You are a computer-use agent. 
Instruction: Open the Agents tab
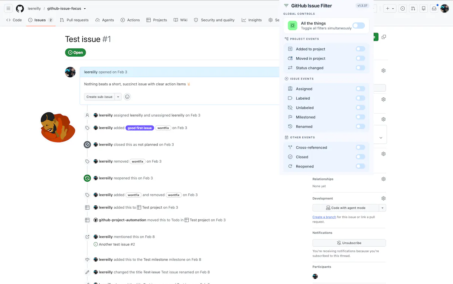105,20
